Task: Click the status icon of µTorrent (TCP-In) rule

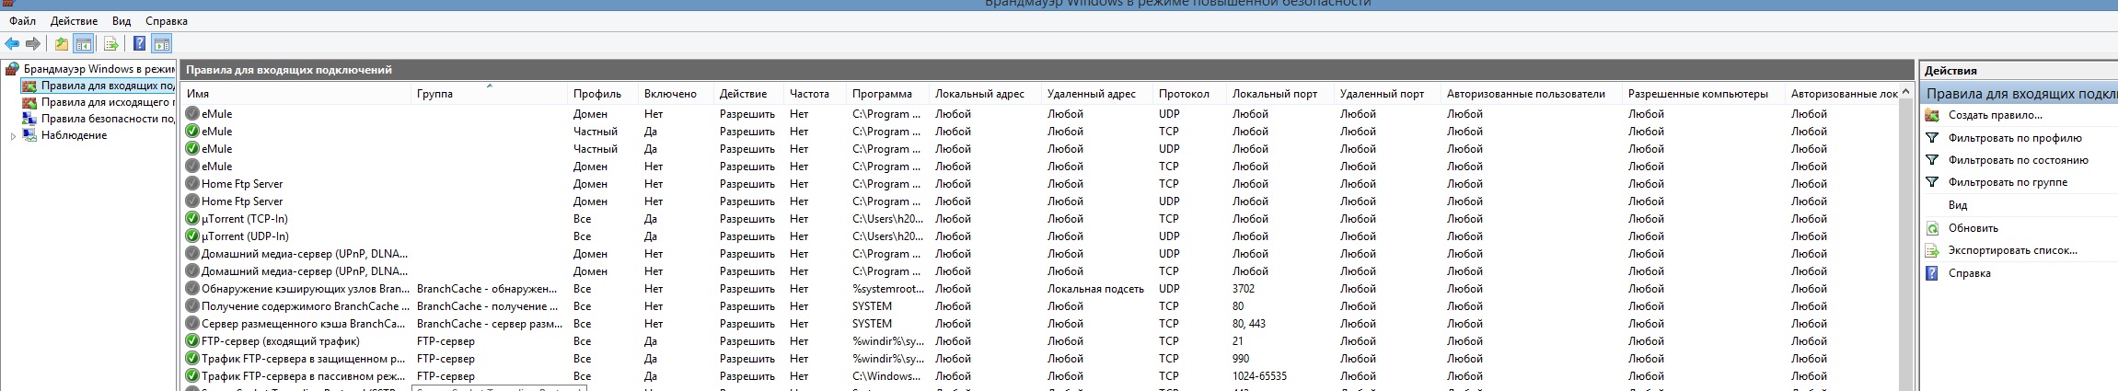Action: (192, 219)
